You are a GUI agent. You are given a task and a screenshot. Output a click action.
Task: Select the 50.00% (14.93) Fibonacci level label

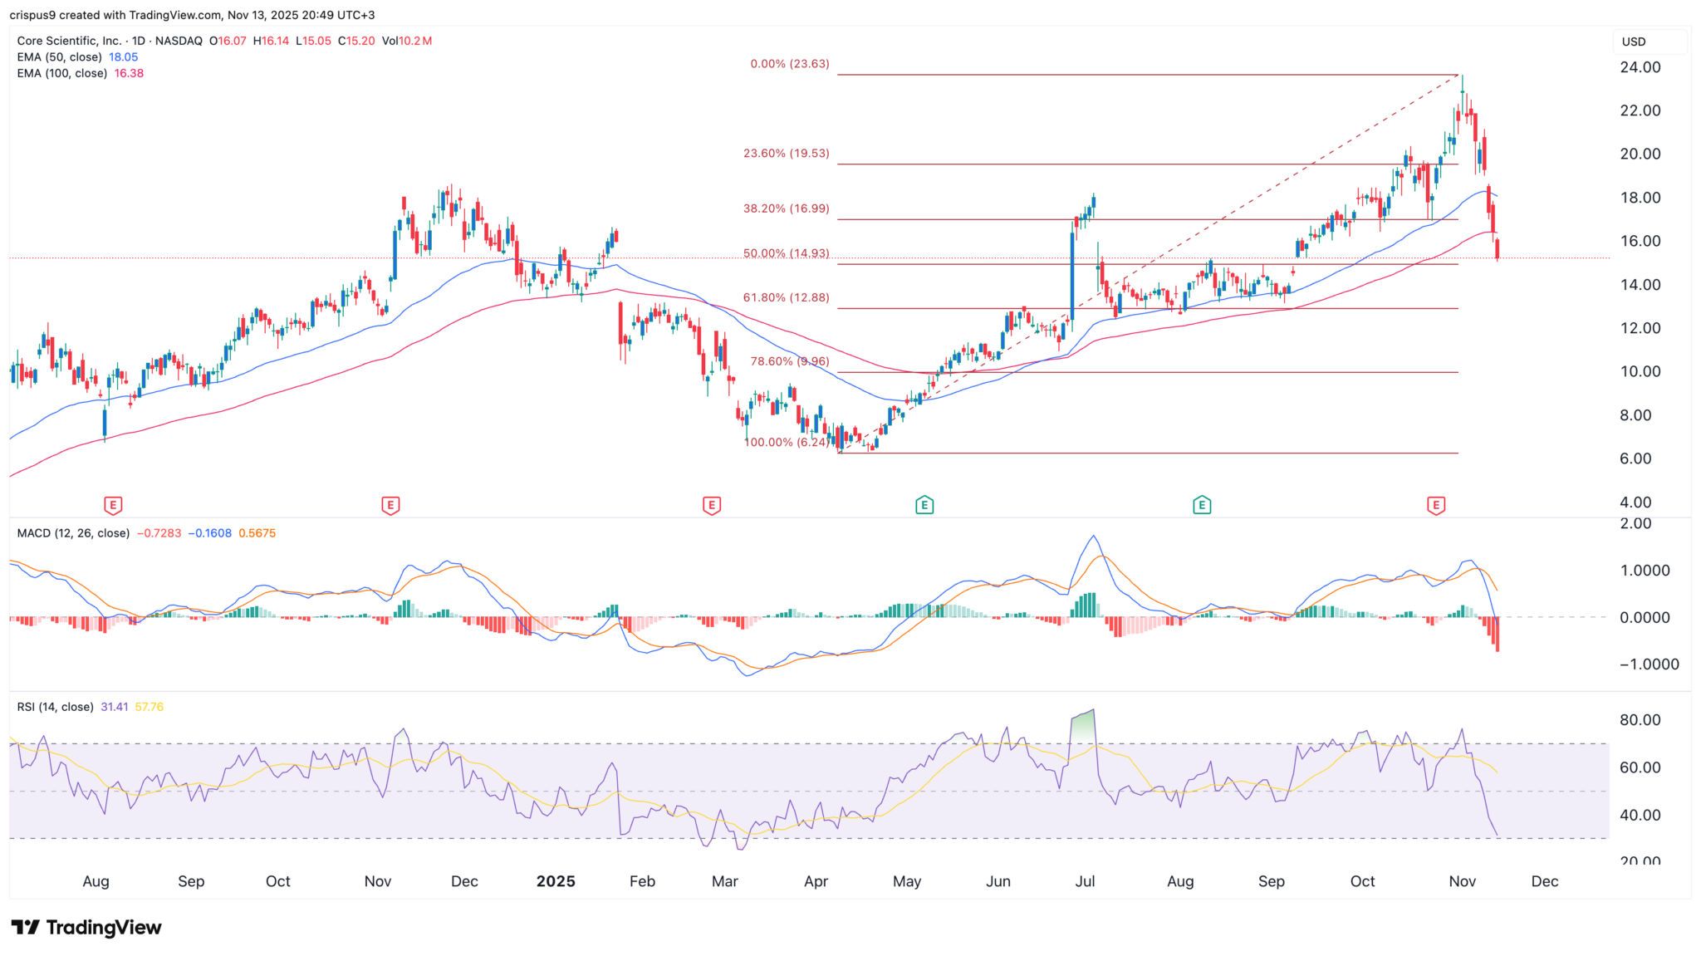coord(786,253)
